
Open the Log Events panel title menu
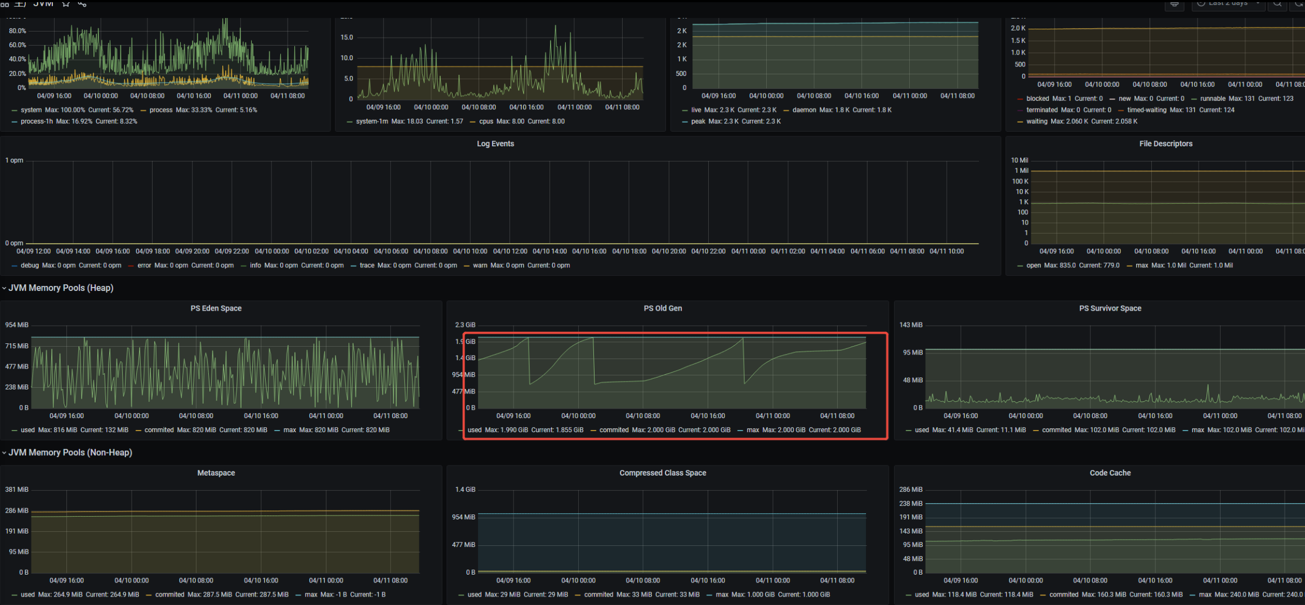click(x=495, y=144)
